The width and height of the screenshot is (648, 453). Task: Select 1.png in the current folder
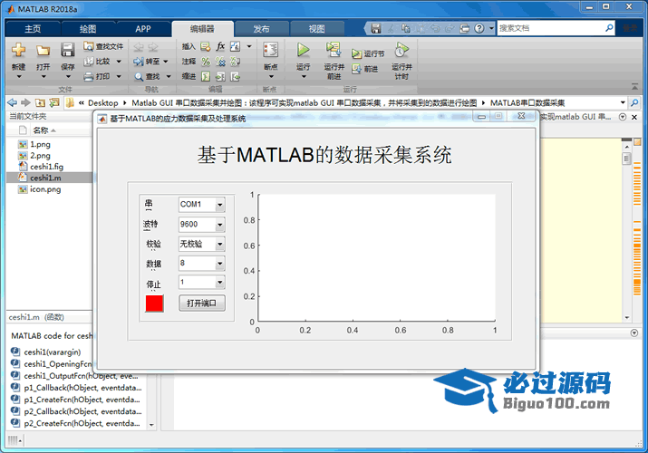point(40,144)
